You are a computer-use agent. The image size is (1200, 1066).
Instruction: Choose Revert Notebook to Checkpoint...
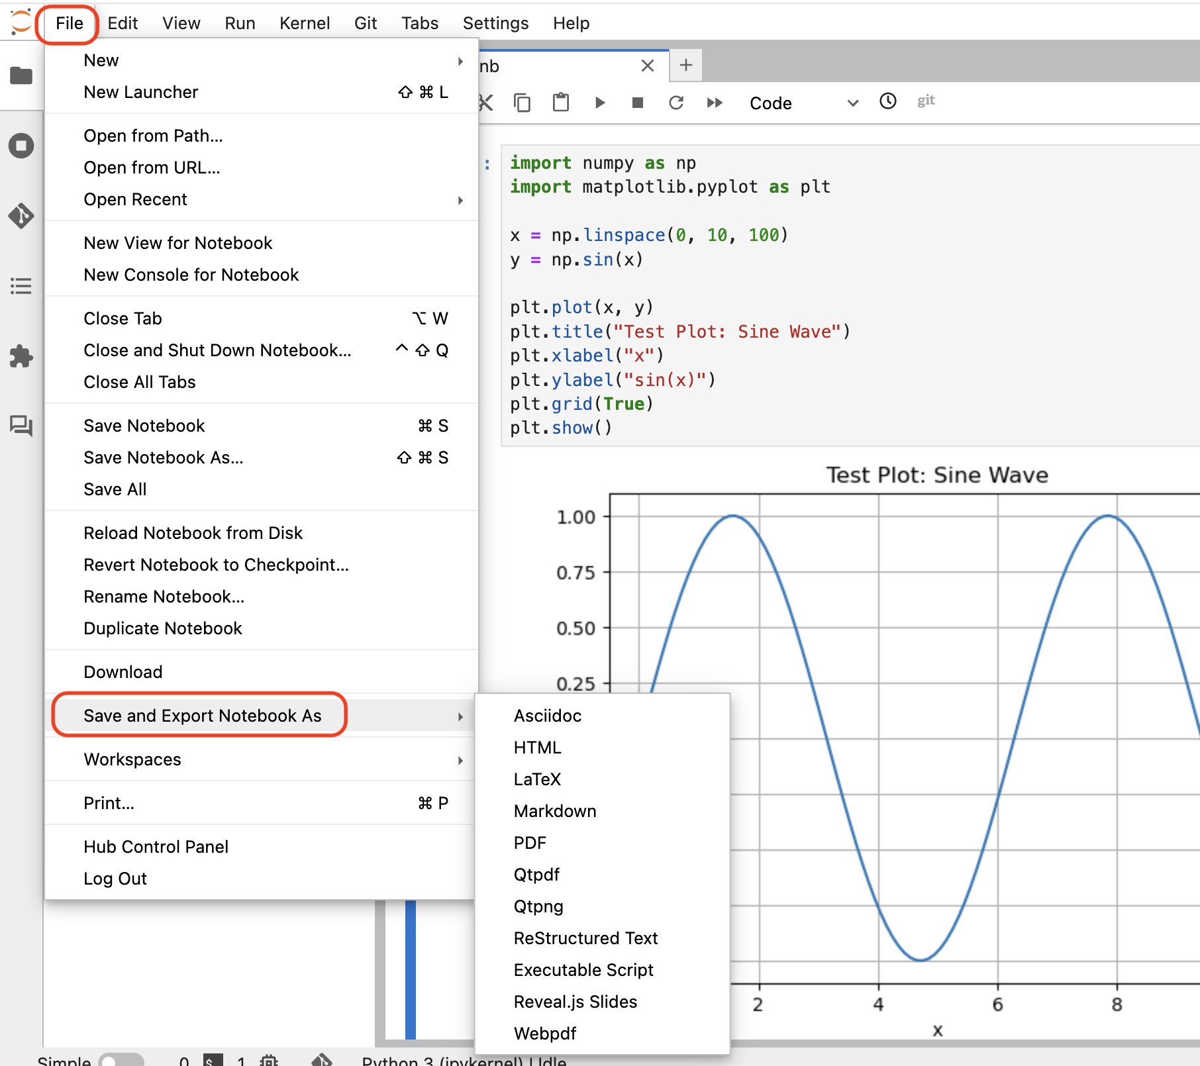261,565
